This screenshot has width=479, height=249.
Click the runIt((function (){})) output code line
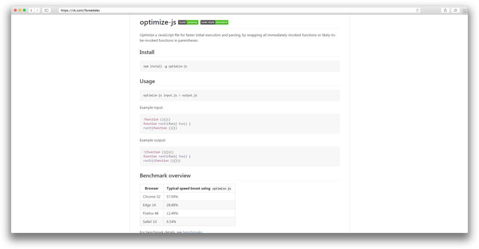(162, 161)
